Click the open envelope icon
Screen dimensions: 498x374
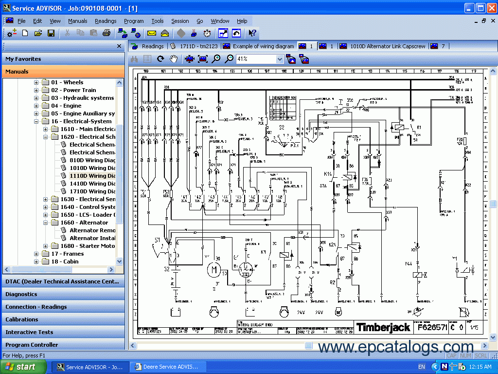click(x=165, y=33)
